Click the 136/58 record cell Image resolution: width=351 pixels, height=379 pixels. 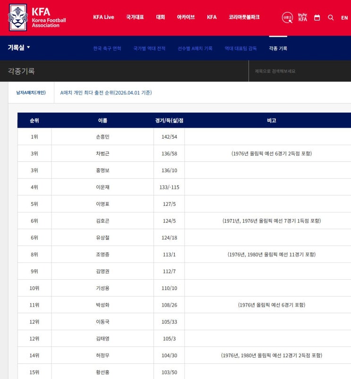pyautogui.click(x=169, y=153)
